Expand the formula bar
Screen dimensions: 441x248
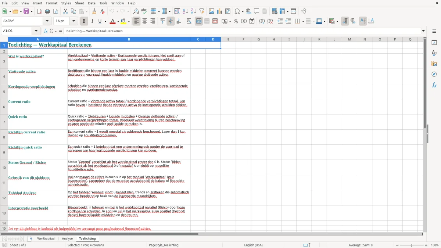coord(424,31)
